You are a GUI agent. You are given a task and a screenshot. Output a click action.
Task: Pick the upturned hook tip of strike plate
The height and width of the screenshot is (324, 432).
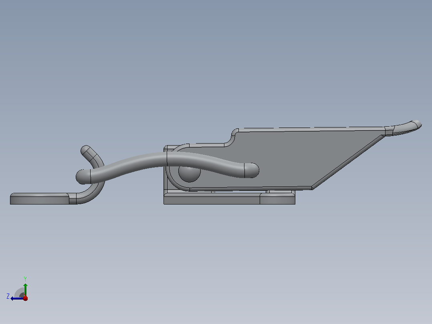pyautogui.click(x=88, y=152)
